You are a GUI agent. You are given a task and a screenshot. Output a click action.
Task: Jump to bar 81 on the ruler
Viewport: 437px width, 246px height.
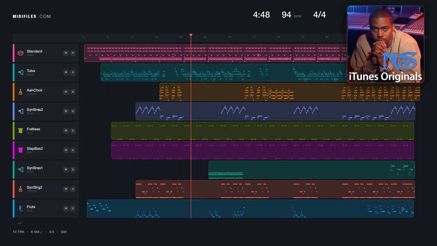click(327, 37)
